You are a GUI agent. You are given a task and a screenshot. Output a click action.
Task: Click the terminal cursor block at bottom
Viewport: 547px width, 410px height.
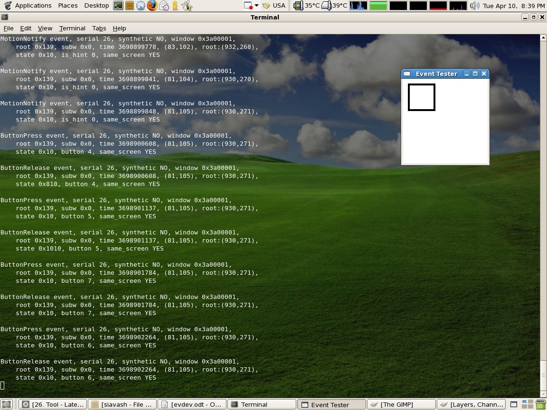2,385
